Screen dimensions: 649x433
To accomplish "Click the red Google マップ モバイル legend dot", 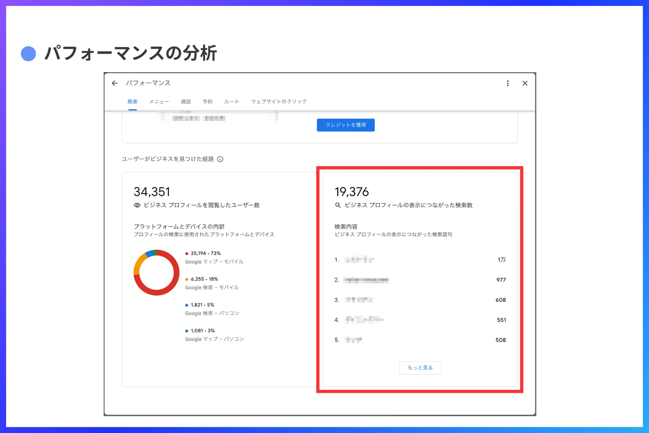I will coord(187,253).
